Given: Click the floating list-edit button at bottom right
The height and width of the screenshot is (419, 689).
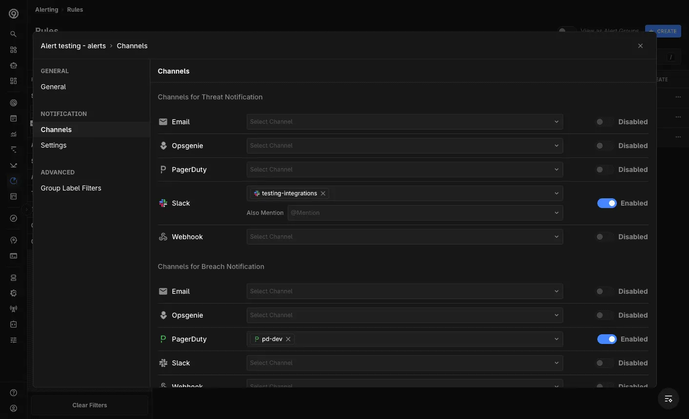Looking at the screenshot, I should 669,399.
